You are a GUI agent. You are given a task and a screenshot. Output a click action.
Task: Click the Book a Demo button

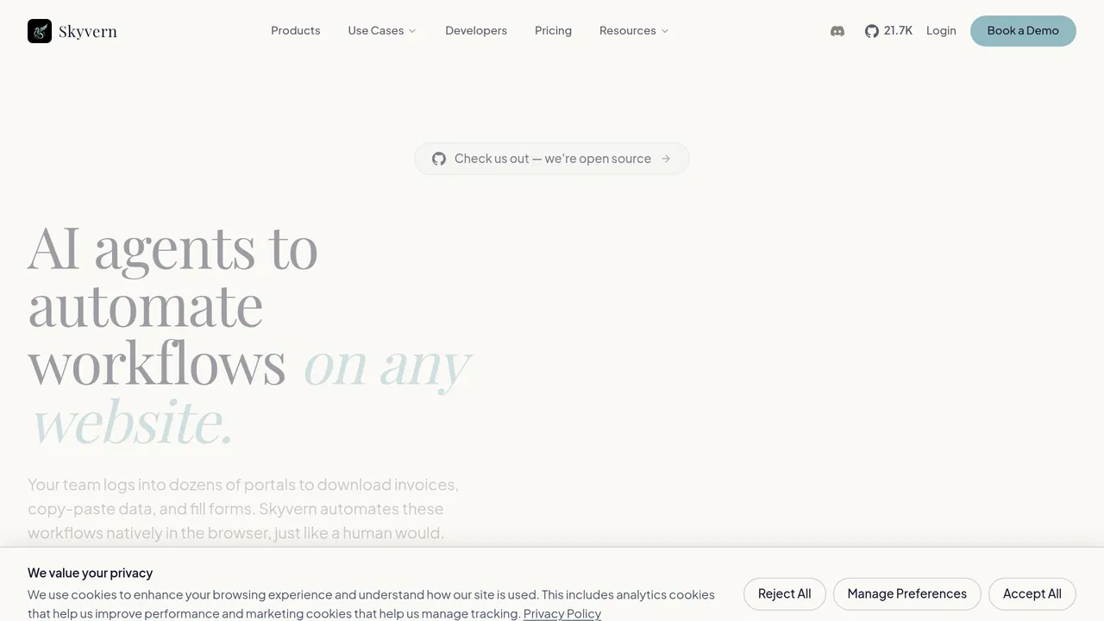(x=1023, y=31)
